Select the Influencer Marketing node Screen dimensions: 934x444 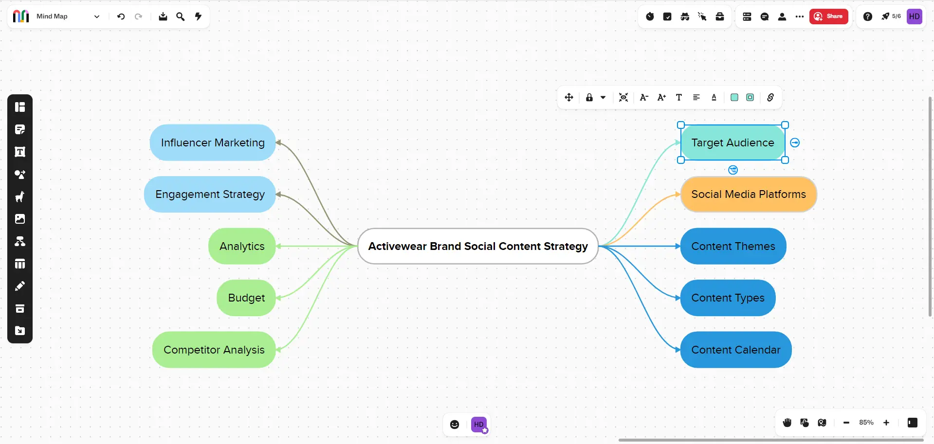(213, 142)
